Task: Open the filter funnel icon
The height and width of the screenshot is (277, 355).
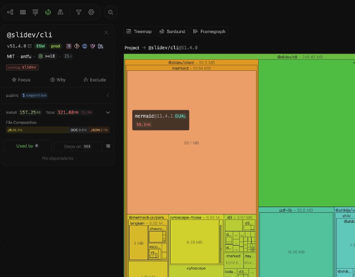Action: tap(79, 12)
